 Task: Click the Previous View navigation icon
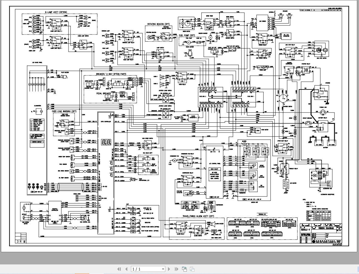pos(184,269)
